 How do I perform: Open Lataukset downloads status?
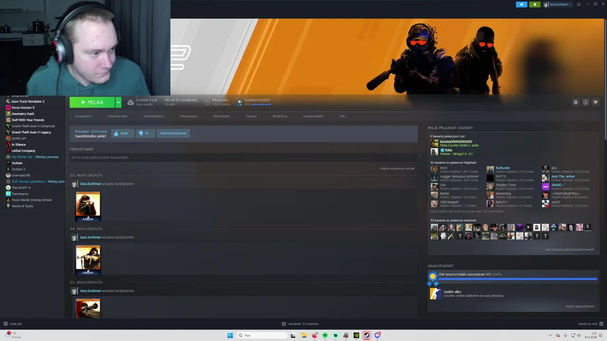coord(300,324)
